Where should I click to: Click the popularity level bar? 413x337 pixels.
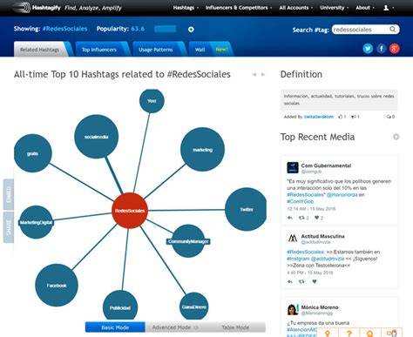pyautogui.click(x=165, y=29)
